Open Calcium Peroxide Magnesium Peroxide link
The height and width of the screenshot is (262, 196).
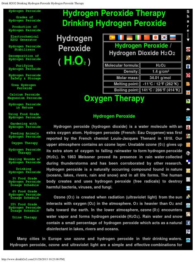25,96
